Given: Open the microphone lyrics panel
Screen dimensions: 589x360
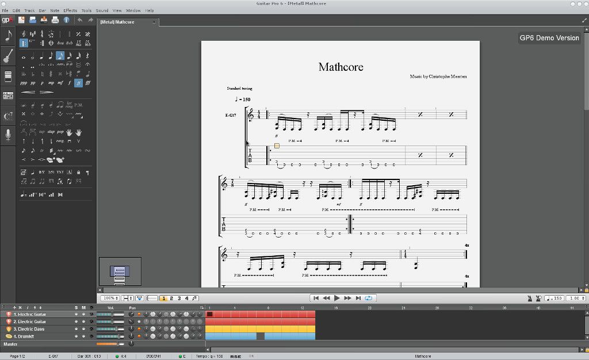Looking at the screenshot, I should click(8, 135).
